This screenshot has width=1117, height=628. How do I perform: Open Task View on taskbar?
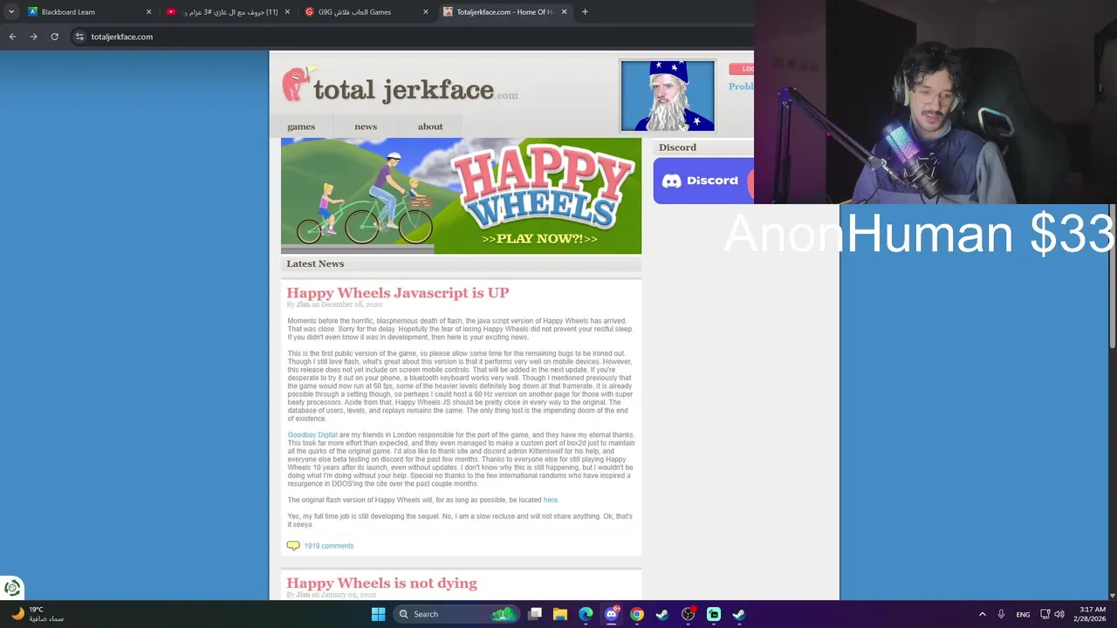(x=535, y=614)
